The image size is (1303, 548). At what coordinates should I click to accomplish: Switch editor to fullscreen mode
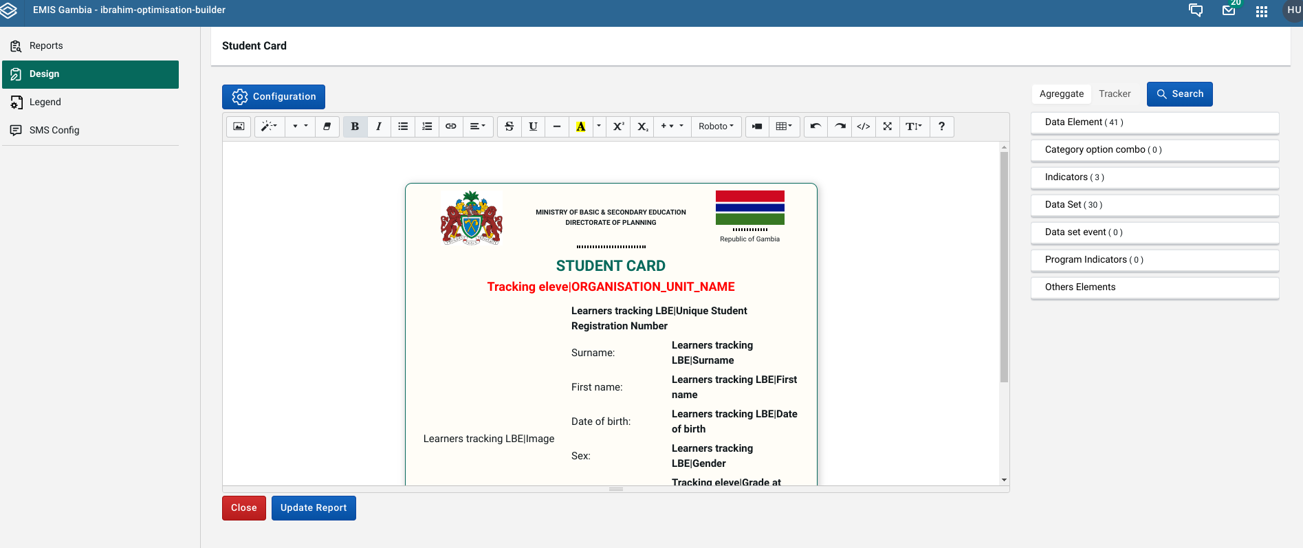(x=888, y=127)
